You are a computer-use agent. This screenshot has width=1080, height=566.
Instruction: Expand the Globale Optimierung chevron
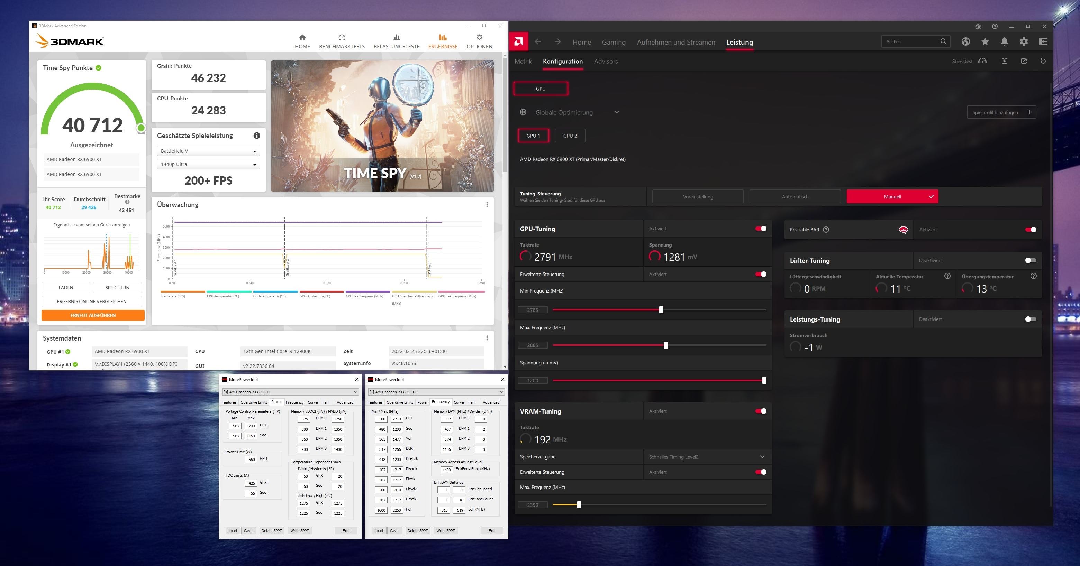[x=616, y=112]
